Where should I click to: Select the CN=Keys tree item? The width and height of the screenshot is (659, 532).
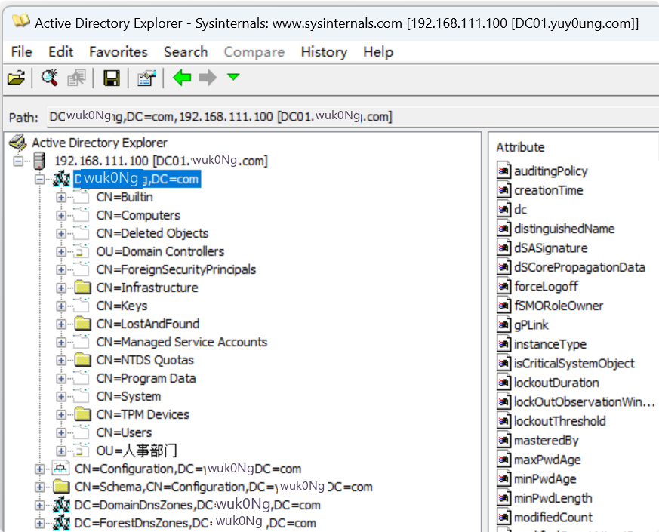pyautogui.click(x=122, y=306)
